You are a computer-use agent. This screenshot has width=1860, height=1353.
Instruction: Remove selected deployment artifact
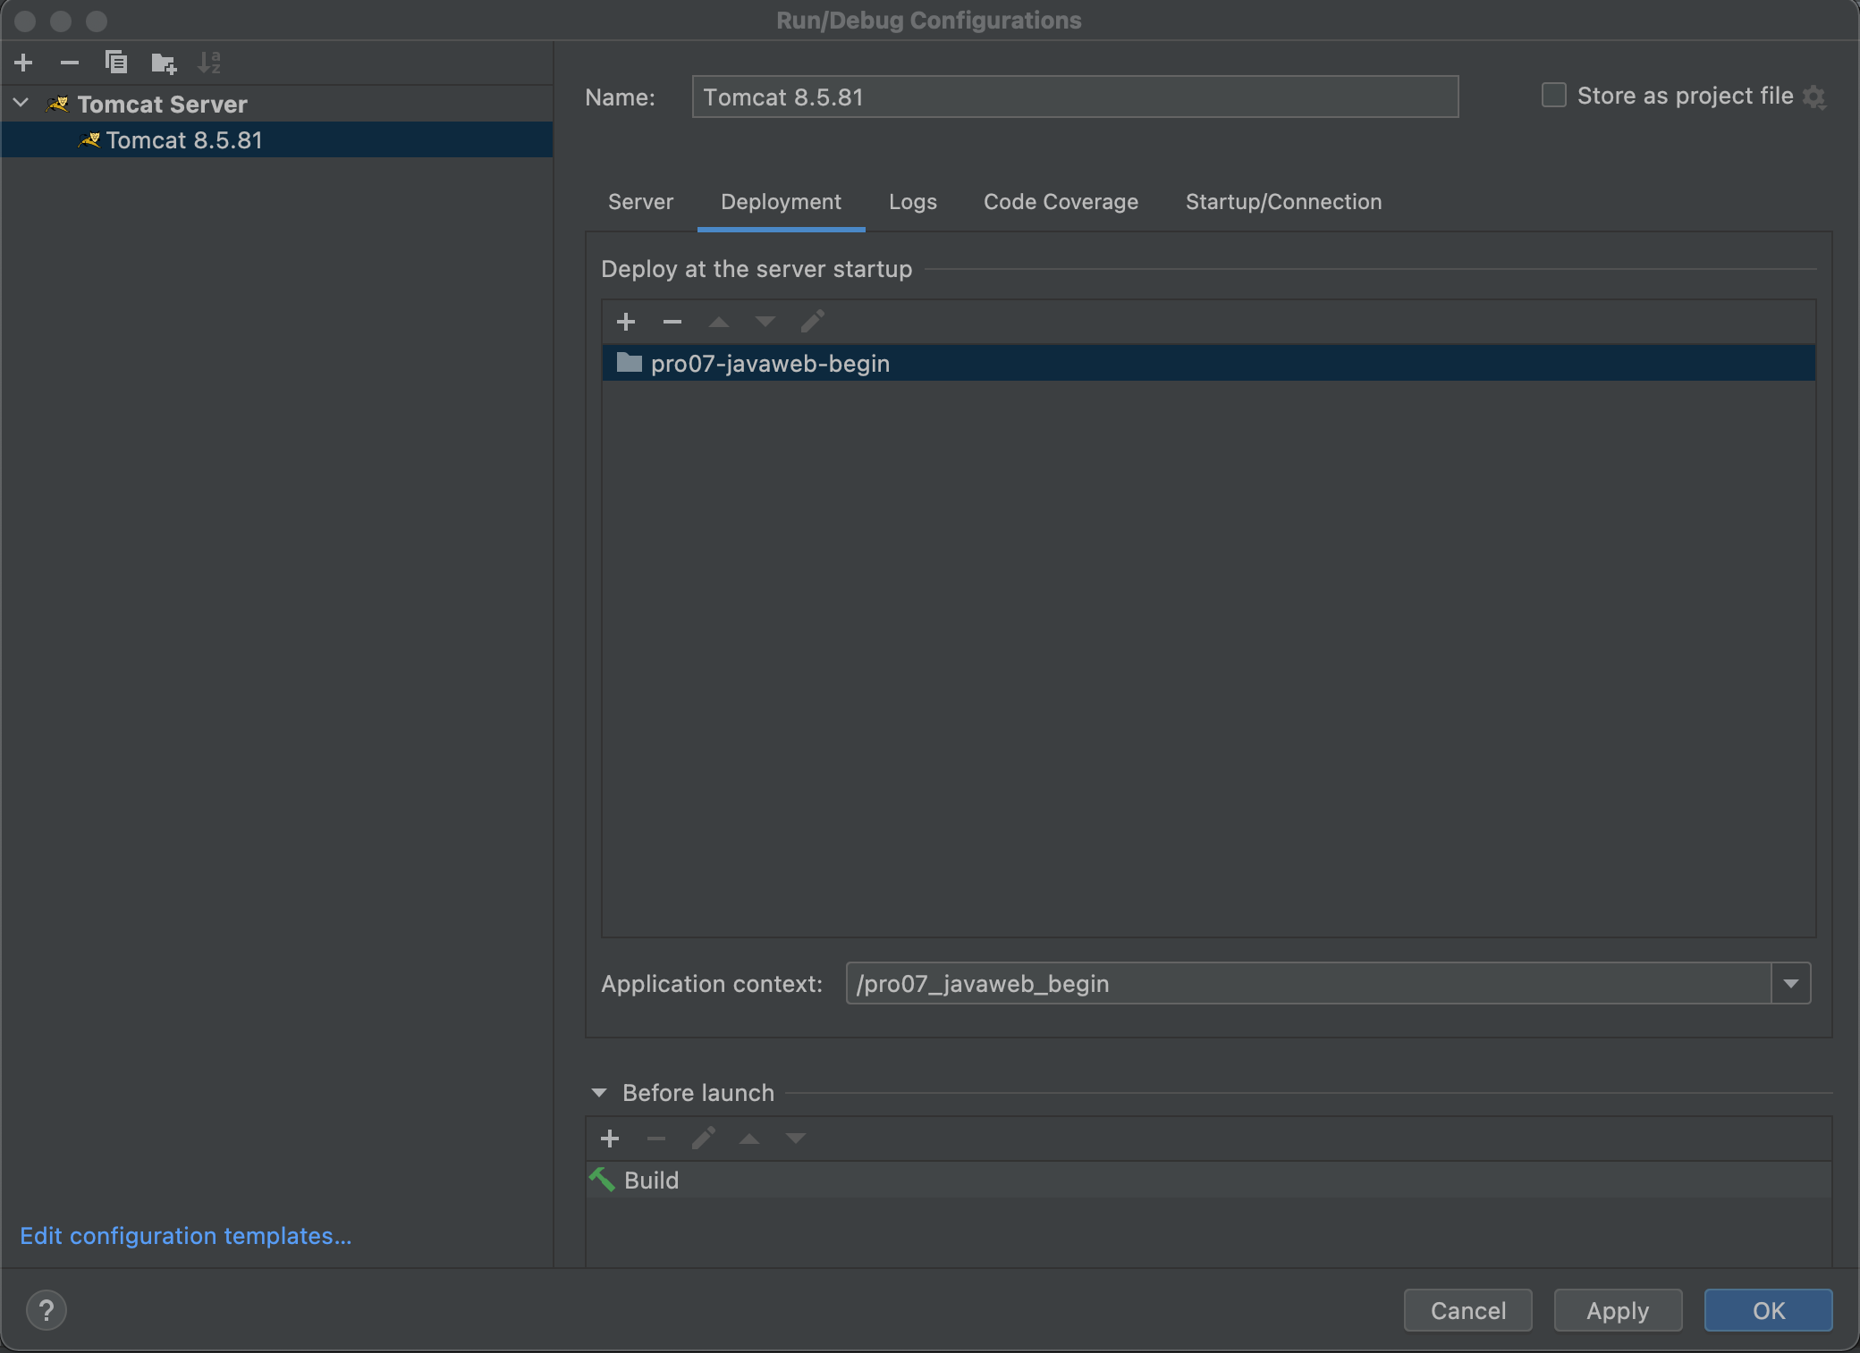coord(672,322)
